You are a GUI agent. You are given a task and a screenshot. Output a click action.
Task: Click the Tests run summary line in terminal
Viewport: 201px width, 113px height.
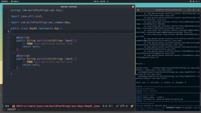161,83
